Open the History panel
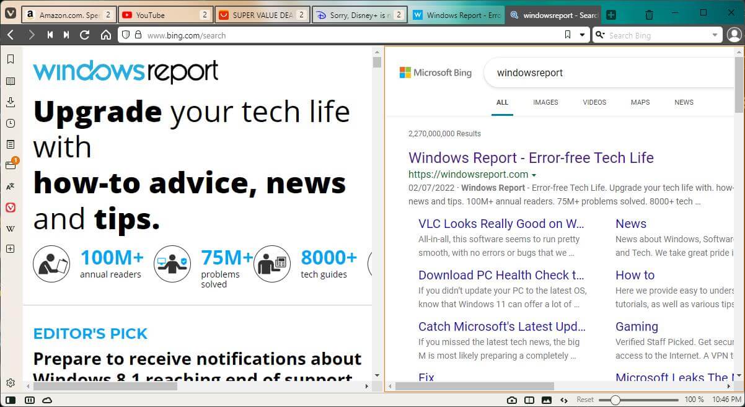 coord(11,123)
